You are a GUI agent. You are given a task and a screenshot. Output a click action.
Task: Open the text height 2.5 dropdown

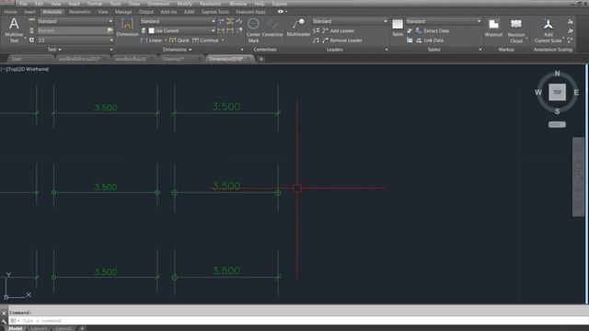[x=111, y=40]
